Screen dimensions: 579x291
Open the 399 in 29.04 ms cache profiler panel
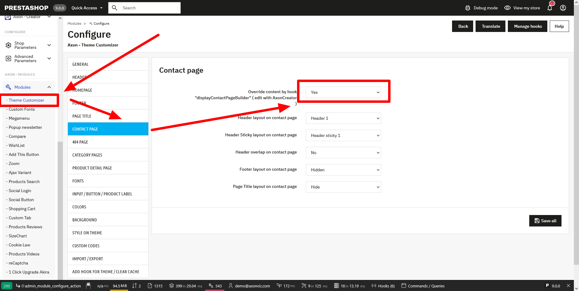[185, 286]
